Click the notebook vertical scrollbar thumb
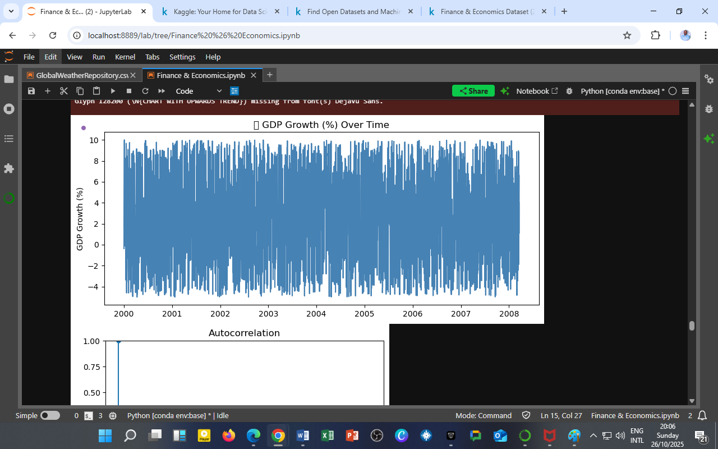Screen dimensions: 718x449 (x=692, y=326)
